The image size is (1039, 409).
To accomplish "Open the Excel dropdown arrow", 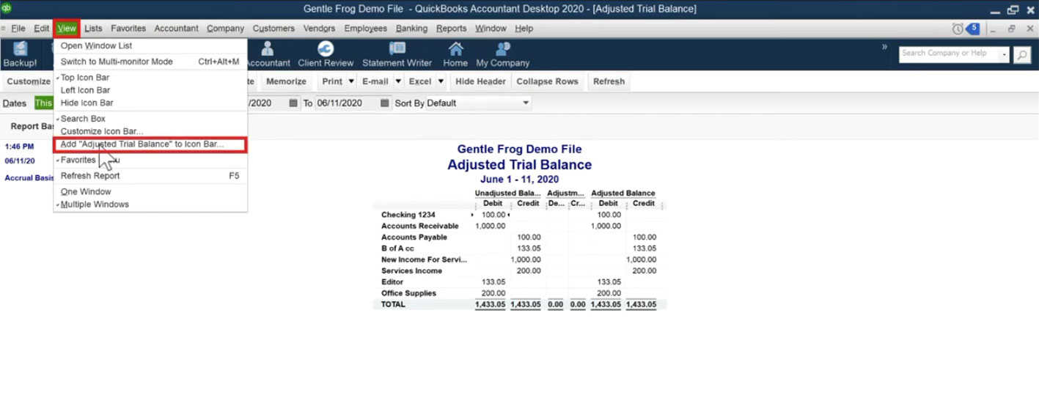I will tap(441, 81).
